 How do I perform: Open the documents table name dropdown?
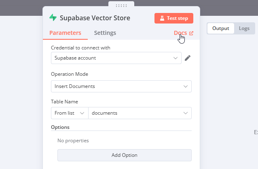tap(140, 113)
